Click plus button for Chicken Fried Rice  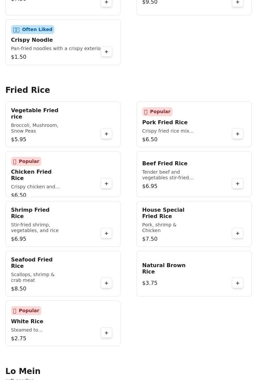coord(106,184)
